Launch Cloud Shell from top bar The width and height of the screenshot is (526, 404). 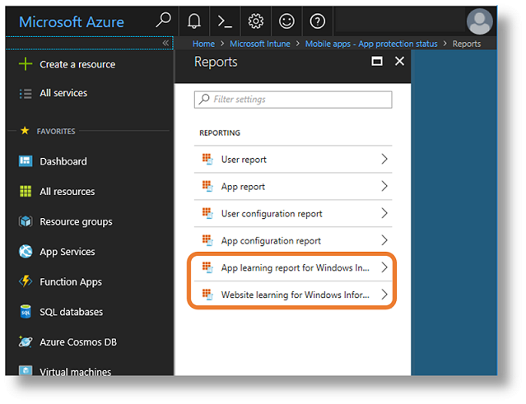pyautogui.click(x=225, y=21)
